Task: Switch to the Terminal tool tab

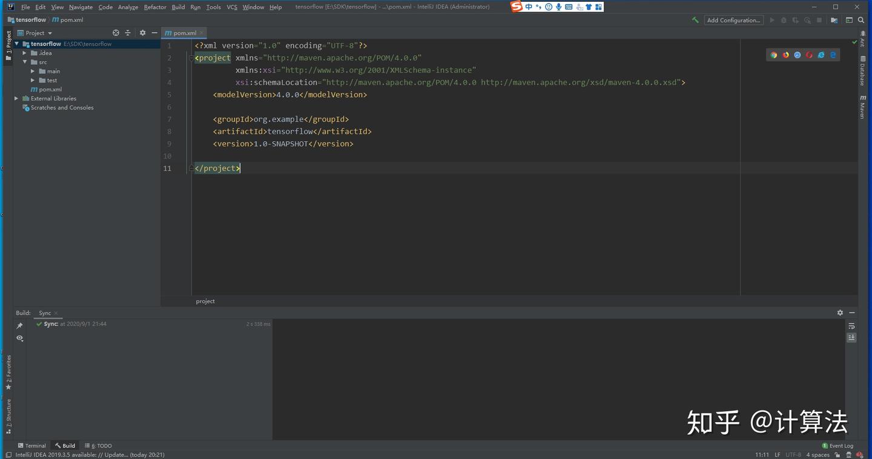Action: (x=31, y=446)
